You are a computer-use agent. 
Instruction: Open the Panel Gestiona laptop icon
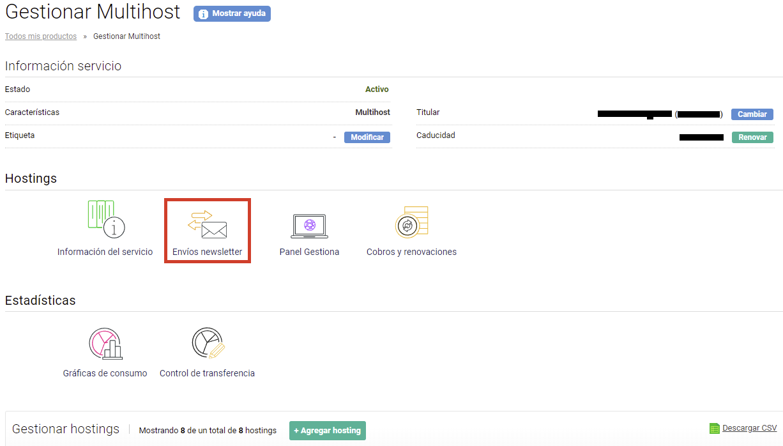[x=309, y=226]
